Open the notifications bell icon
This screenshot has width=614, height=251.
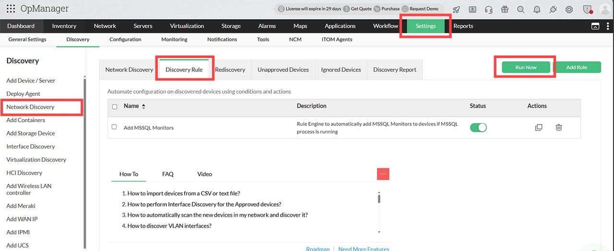[537, 9]
